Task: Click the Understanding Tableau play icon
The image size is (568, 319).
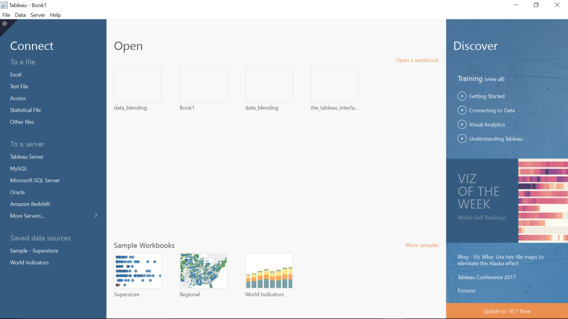Action: (x=461, y=138)
